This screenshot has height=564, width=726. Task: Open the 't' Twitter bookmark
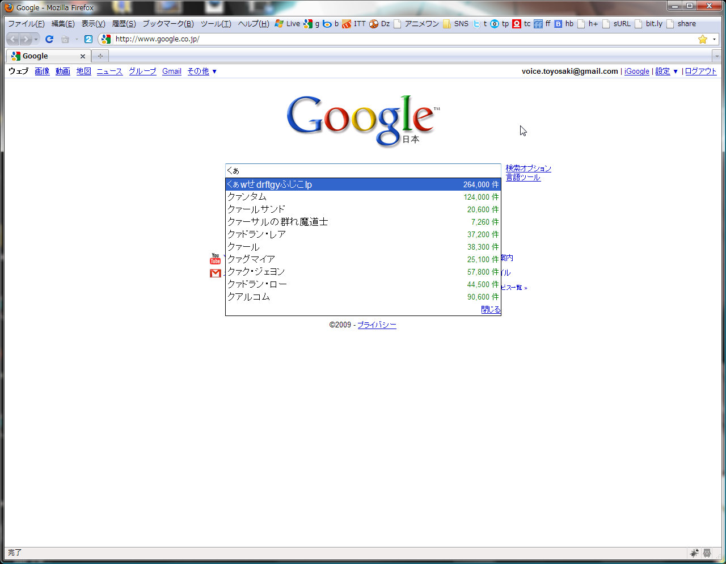click(480, 24)
